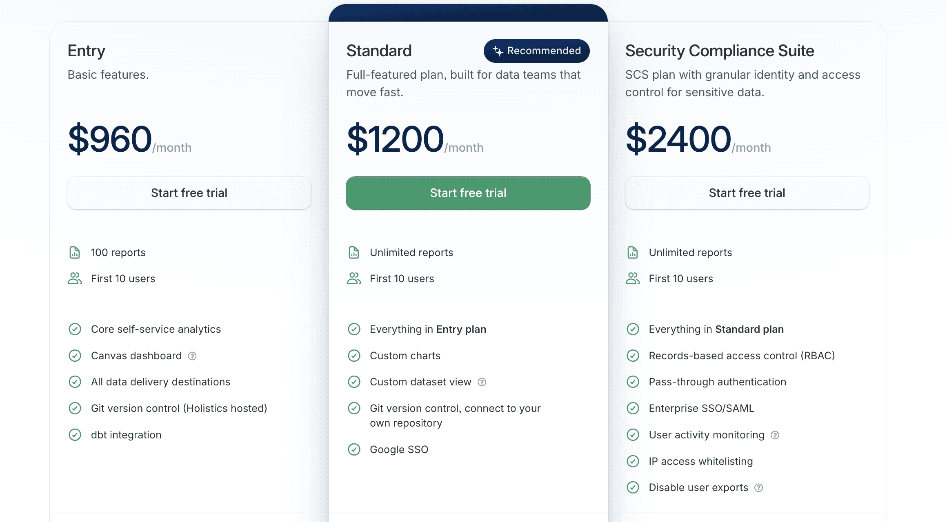The image size is (947, 522).
Task: Open the User activity monitoring help tooltip
Action: (x=775, y=435)
